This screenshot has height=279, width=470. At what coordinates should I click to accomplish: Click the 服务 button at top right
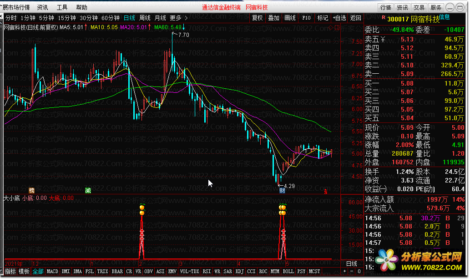click(436, 7)
